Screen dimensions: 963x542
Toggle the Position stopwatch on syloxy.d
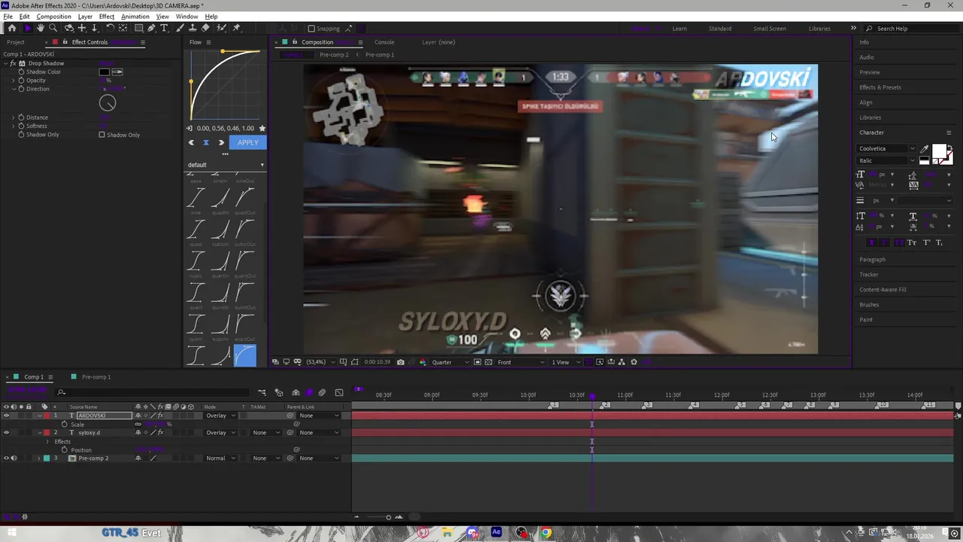65,450
